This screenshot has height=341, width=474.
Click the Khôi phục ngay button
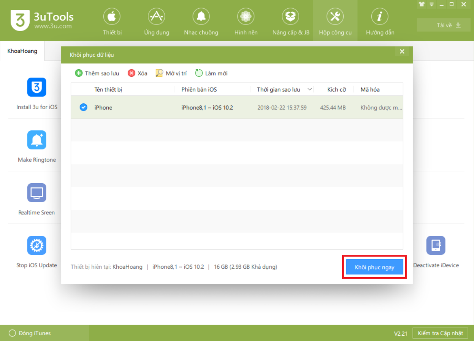(374, 267)
